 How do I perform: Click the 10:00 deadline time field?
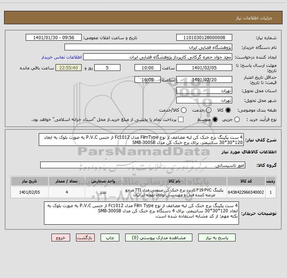click(148, 68)
